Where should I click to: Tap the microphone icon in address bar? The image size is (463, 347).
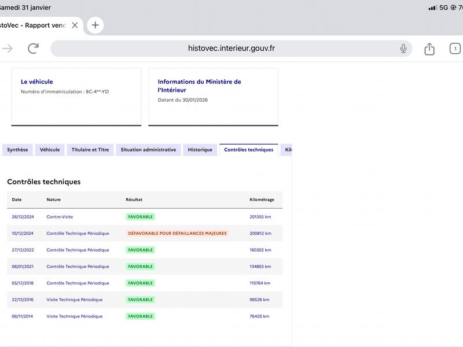tap(403, 49)
